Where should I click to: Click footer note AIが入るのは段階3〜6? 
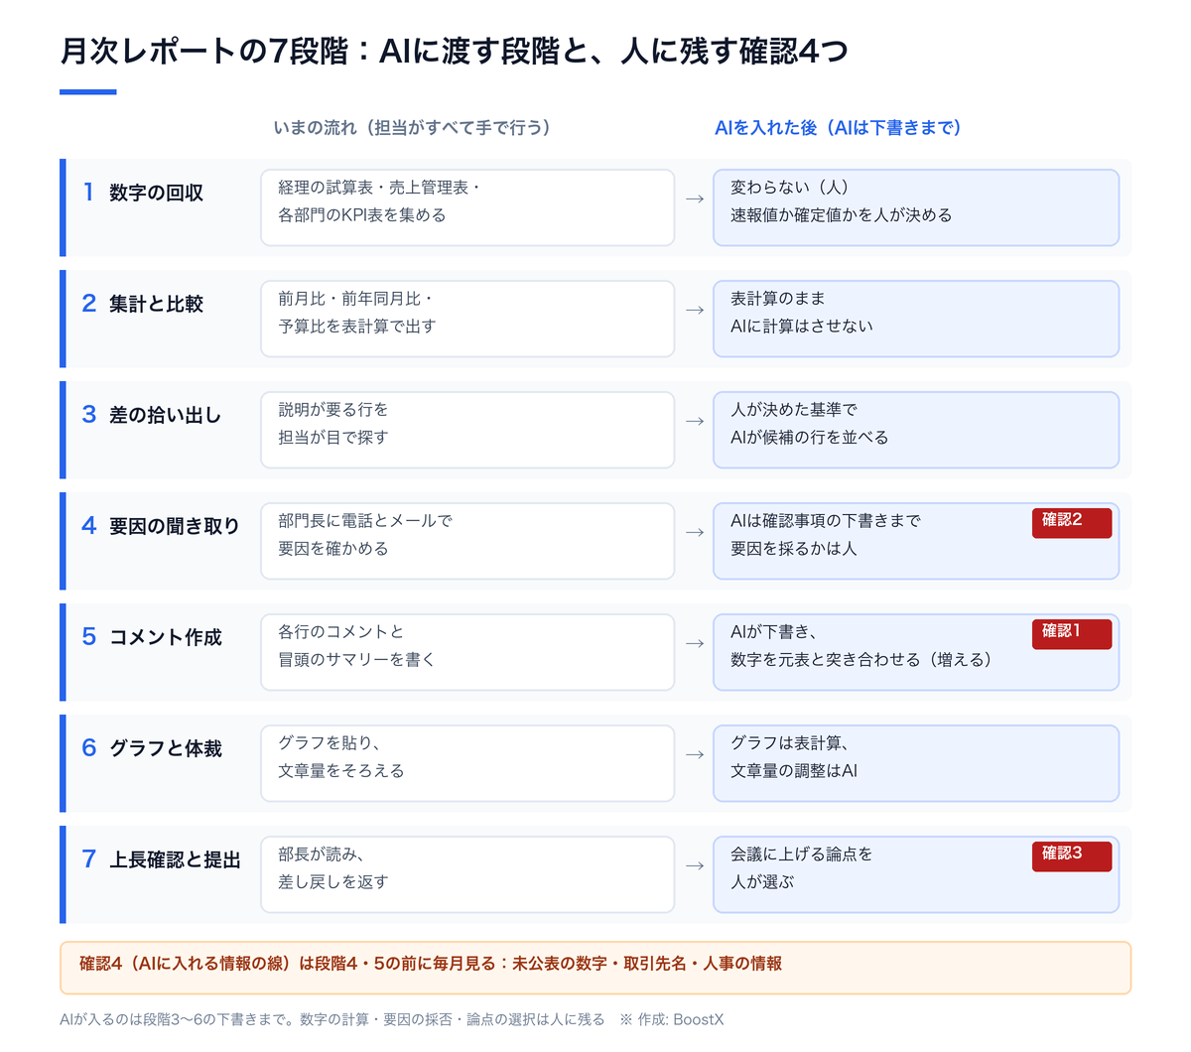click(x=332, y=1019)
